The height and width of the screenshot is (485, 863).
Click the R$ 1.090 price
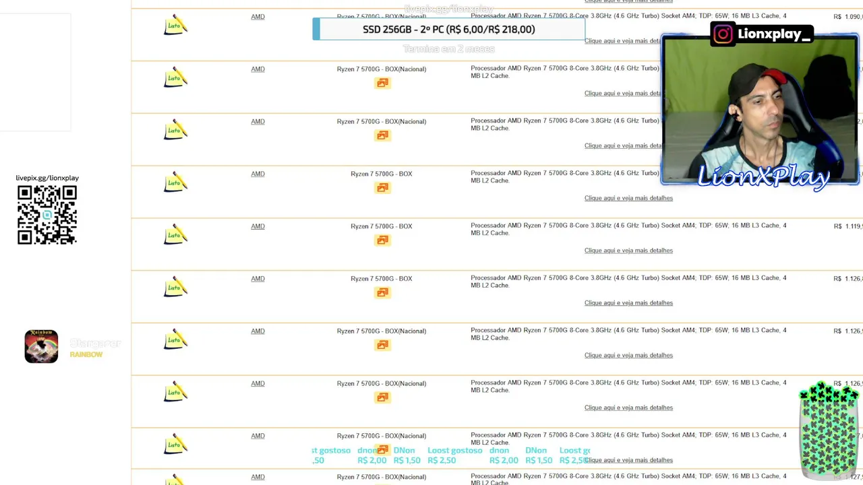click(847, 17)
